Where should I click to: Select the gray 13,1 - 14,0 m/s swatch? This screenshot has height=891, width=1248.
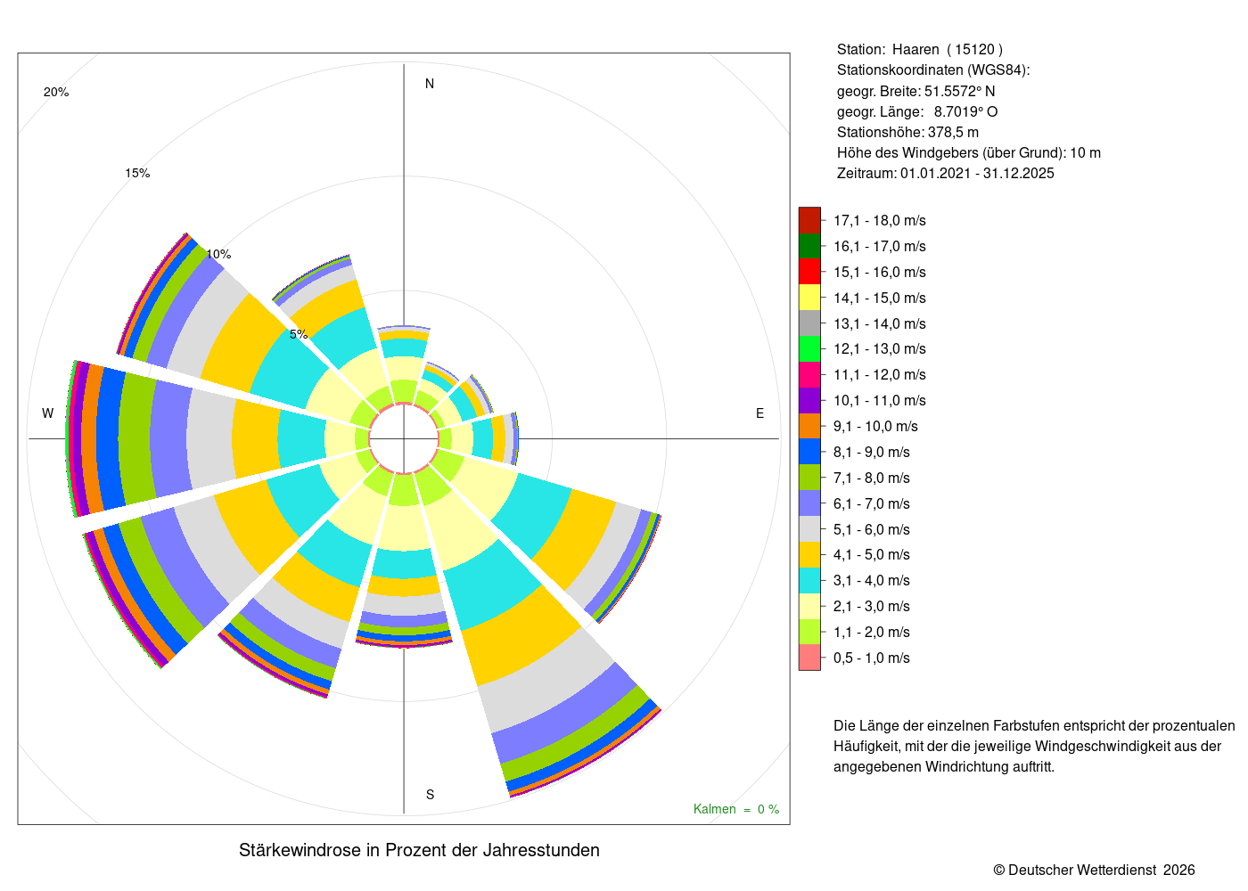tap(809, 323)
